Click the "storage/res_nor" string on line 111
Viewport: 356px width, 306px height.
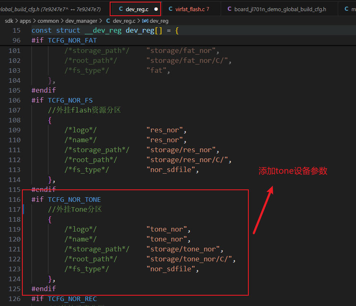tap(181, 150)
